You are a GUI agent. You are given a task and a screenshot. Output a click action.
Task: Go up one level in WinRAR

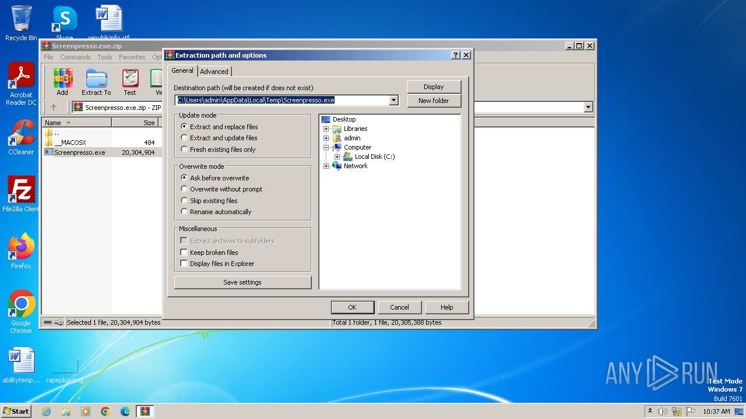tap(54, 107)
